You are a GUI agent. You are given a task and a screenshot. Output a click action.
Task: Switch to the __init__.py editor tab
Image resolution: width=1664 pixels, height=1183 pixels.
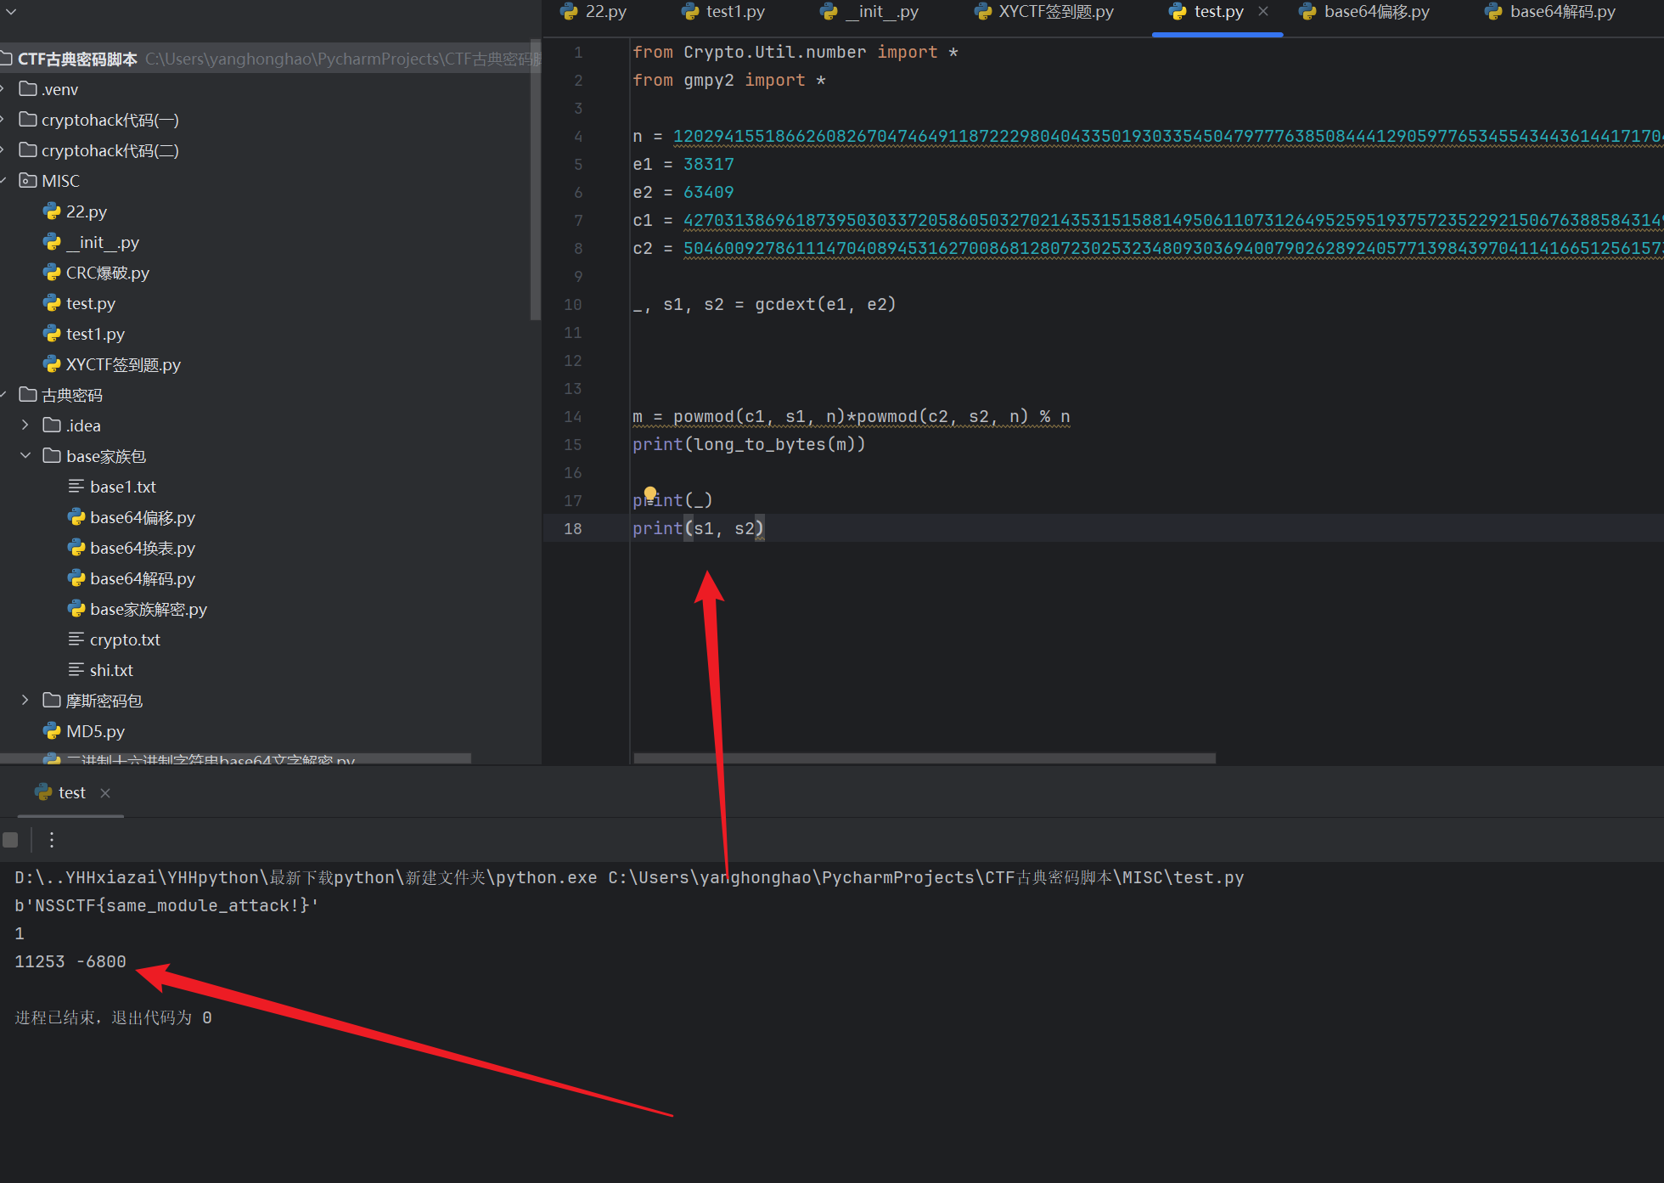tap(869, 12)
